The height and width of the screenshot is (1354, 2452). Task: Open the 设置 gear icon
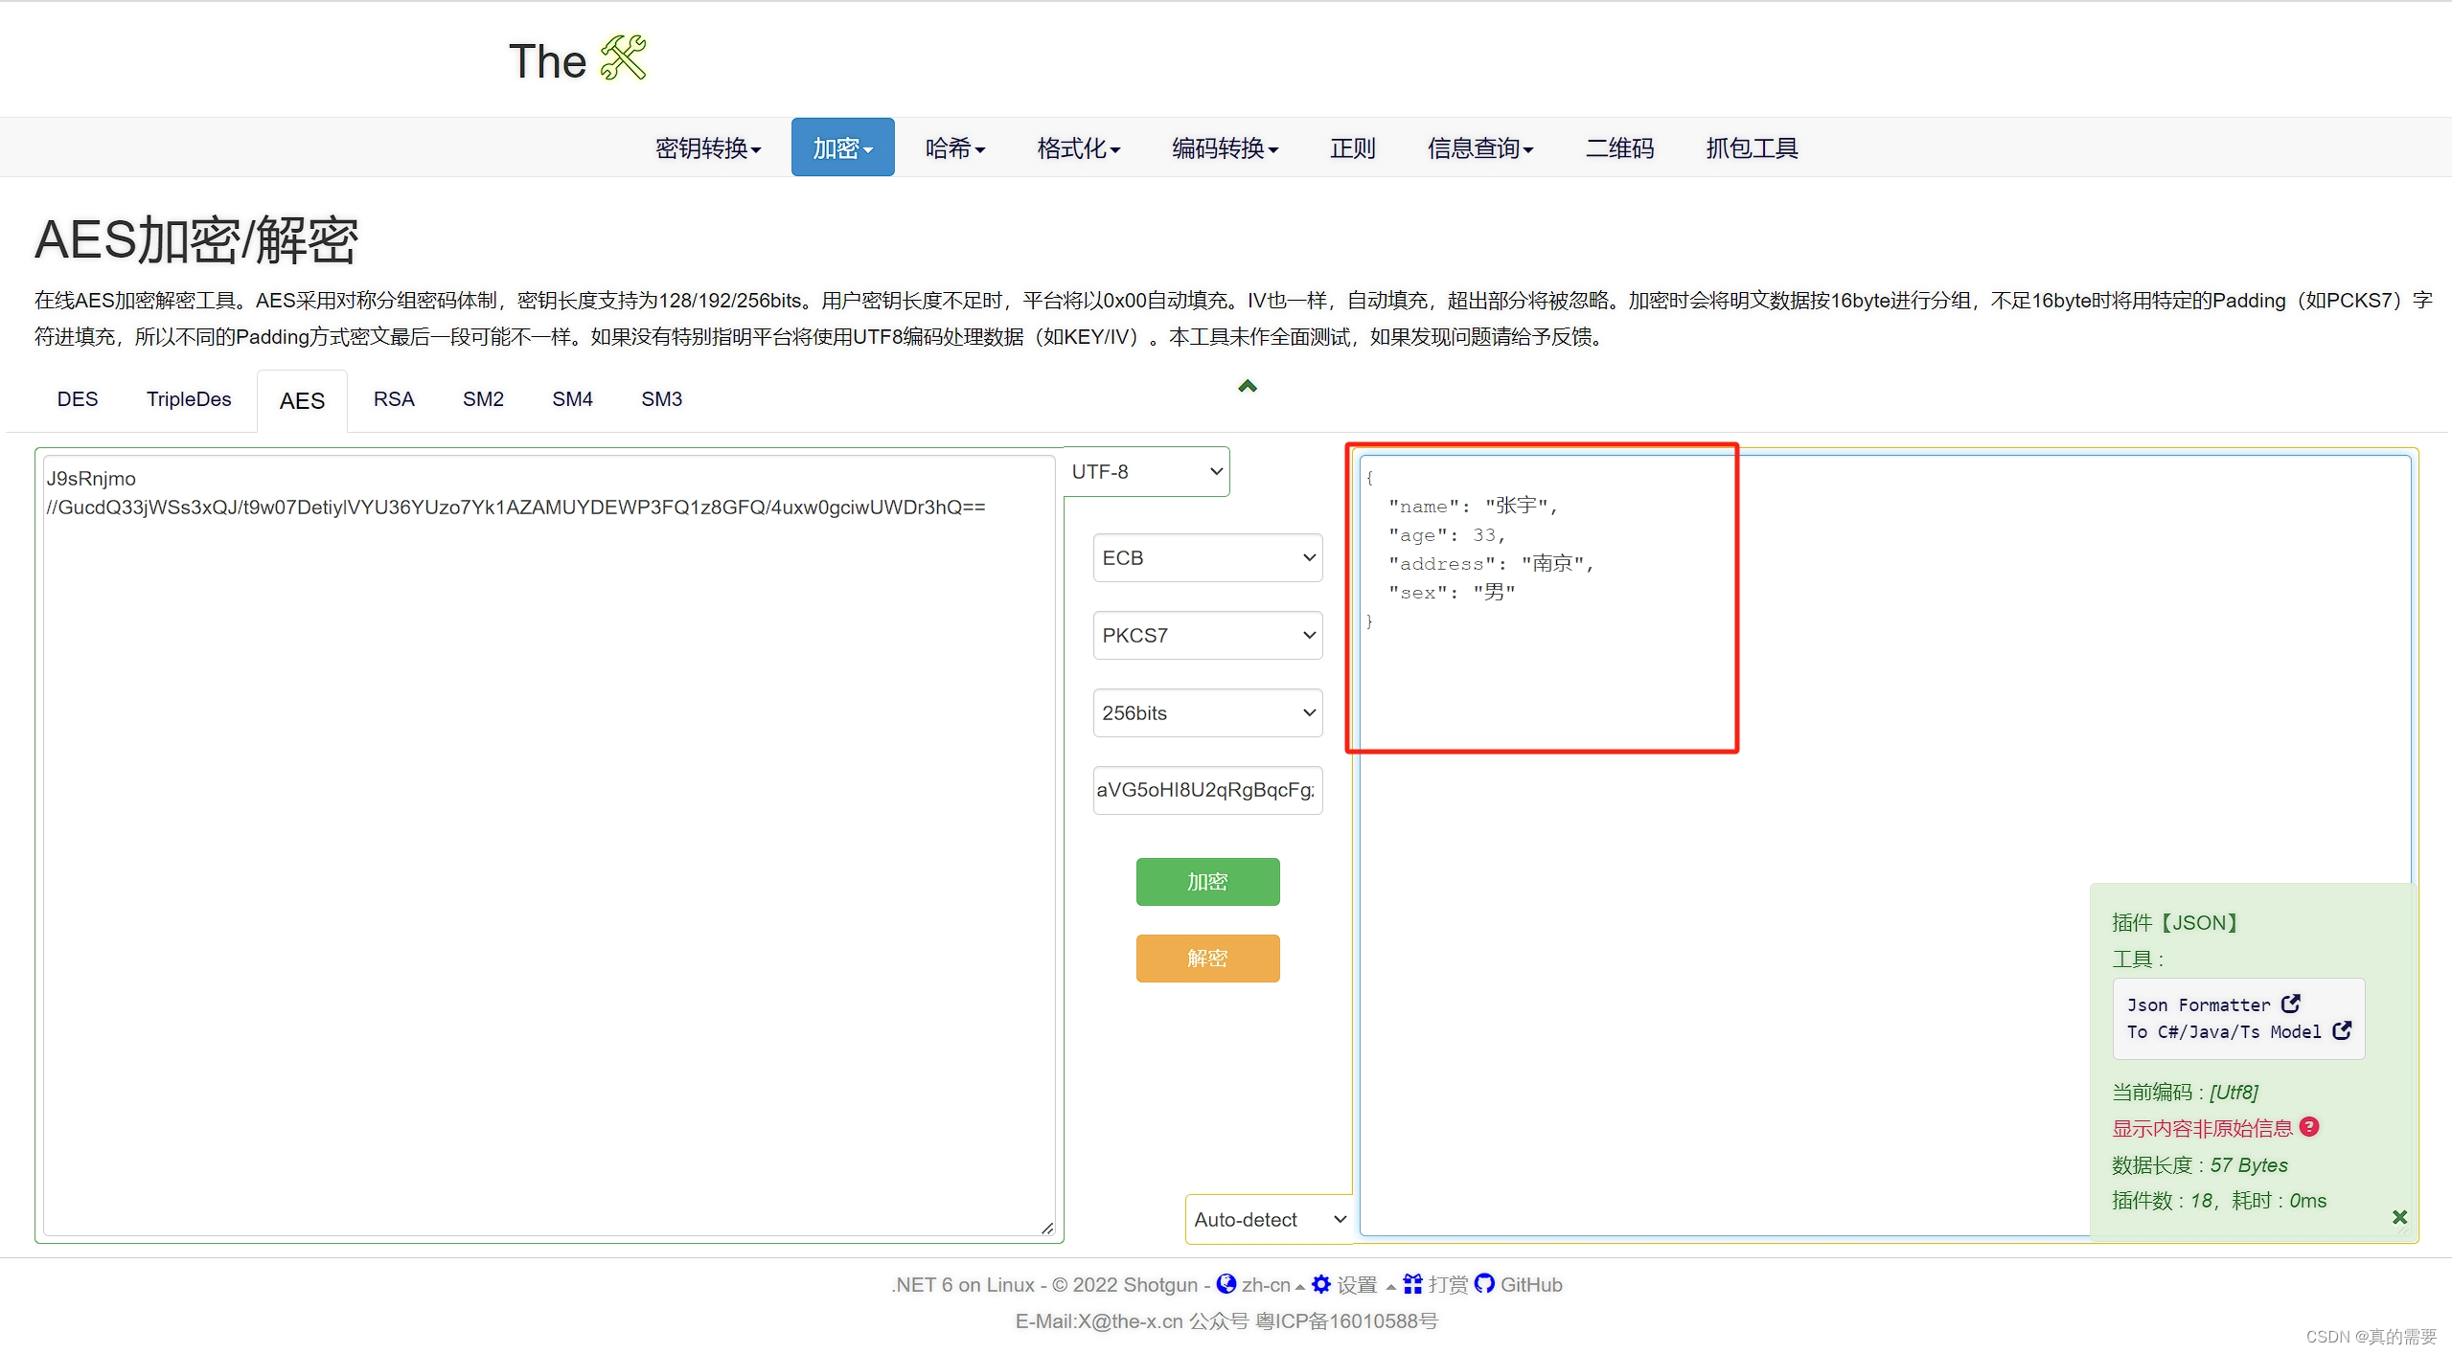tap(1322, 1284)
